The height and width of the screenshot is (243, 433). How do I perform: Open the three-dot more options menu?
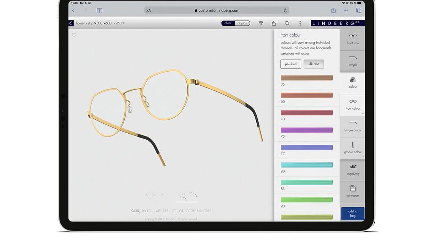300,23
